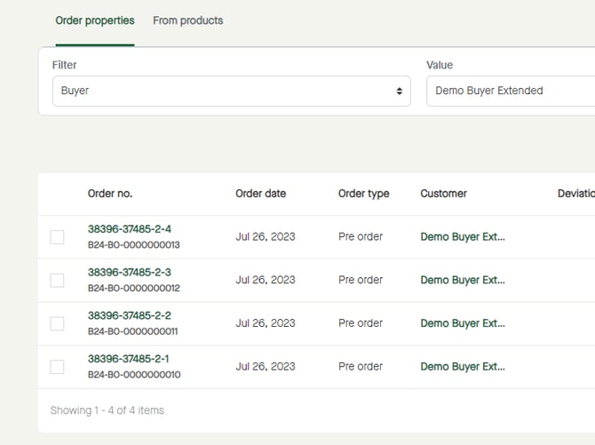Open order link 38396-37485-2-4
Image resolution: width=595 pixels, height=445 pixels.
(x=130, y=229)
